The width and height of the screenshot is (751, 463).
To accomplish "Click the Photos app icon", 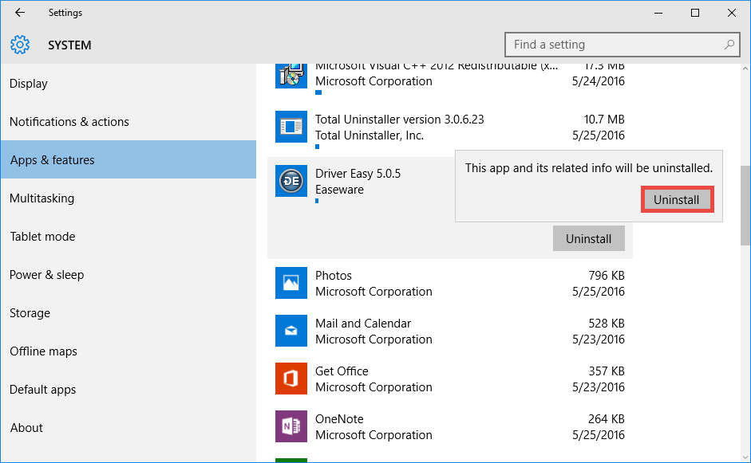I will pos(291,283).
